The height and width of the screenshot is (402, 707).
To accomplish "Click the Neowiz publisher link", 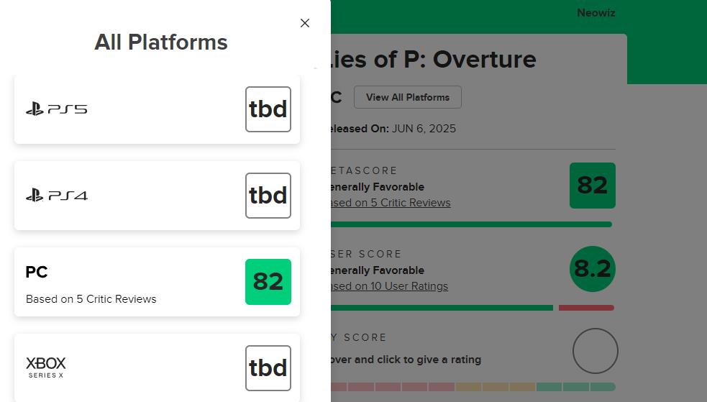I will [596, 13].
